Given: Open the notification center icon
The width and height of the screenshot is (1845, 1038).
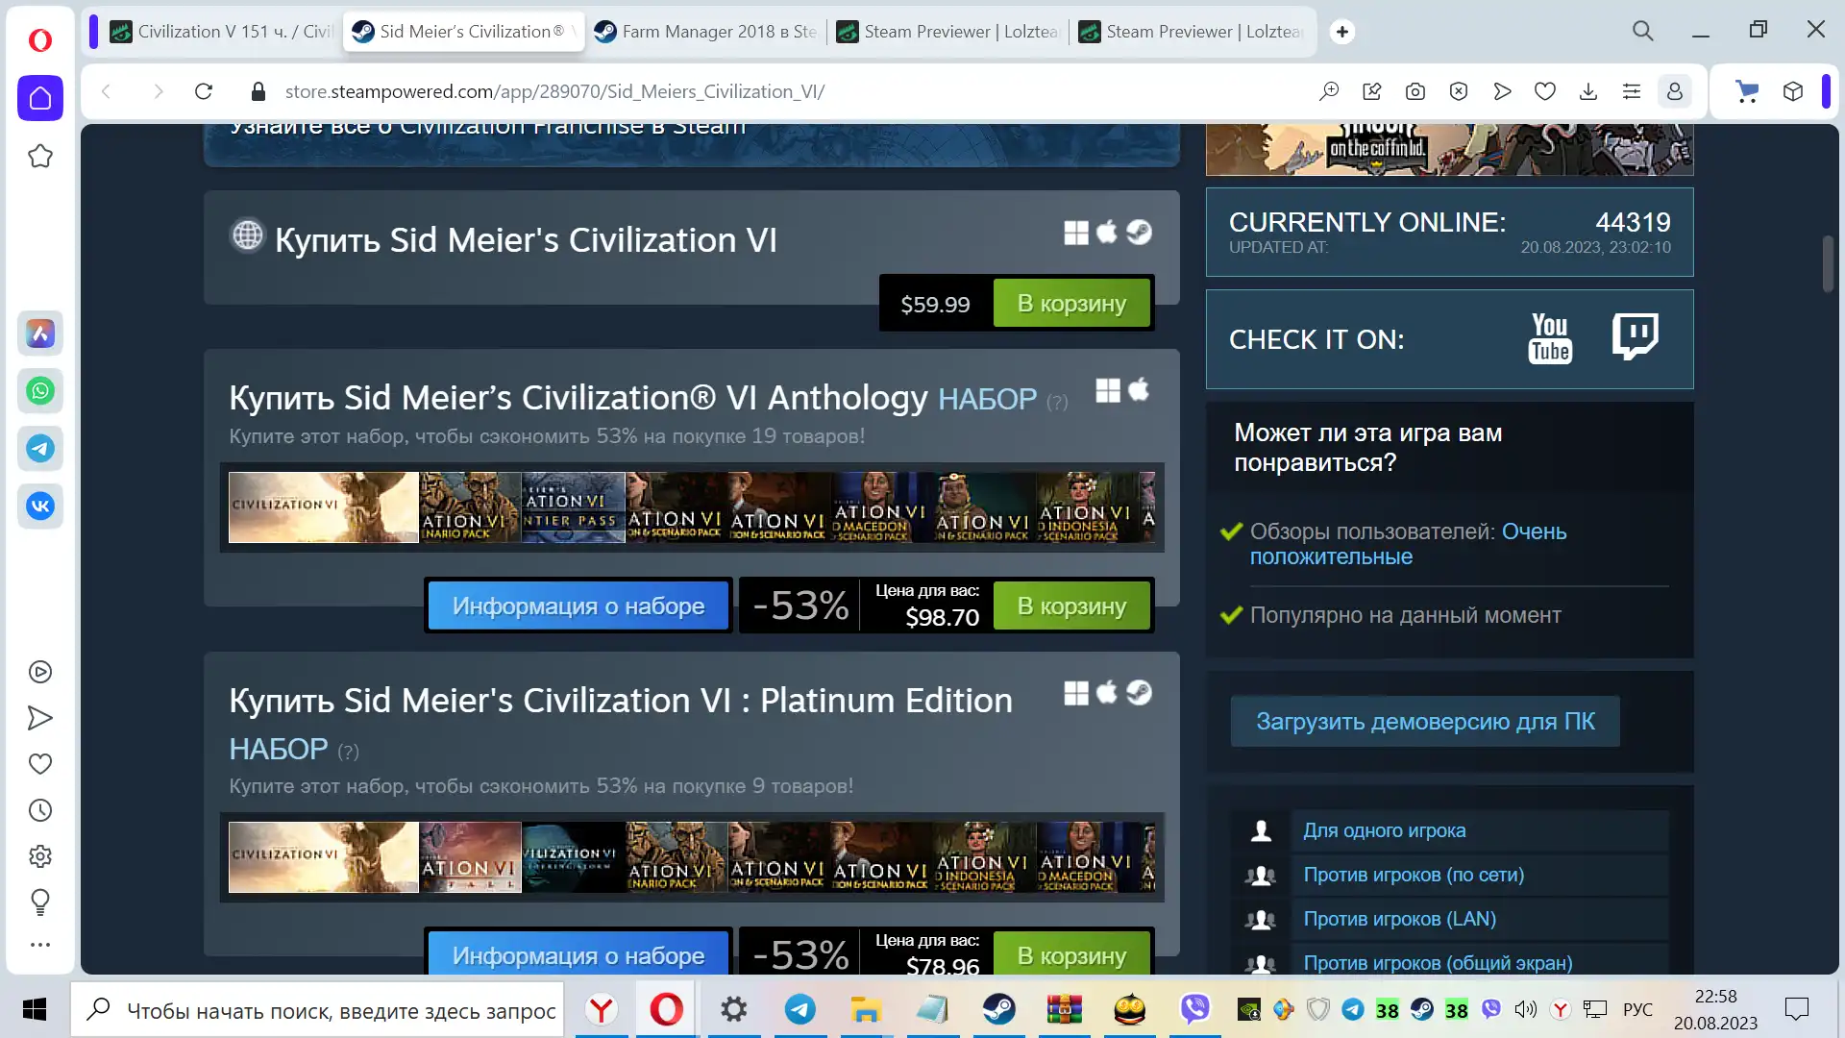Looking at the screenshot, I should tap(1796, 1009).
